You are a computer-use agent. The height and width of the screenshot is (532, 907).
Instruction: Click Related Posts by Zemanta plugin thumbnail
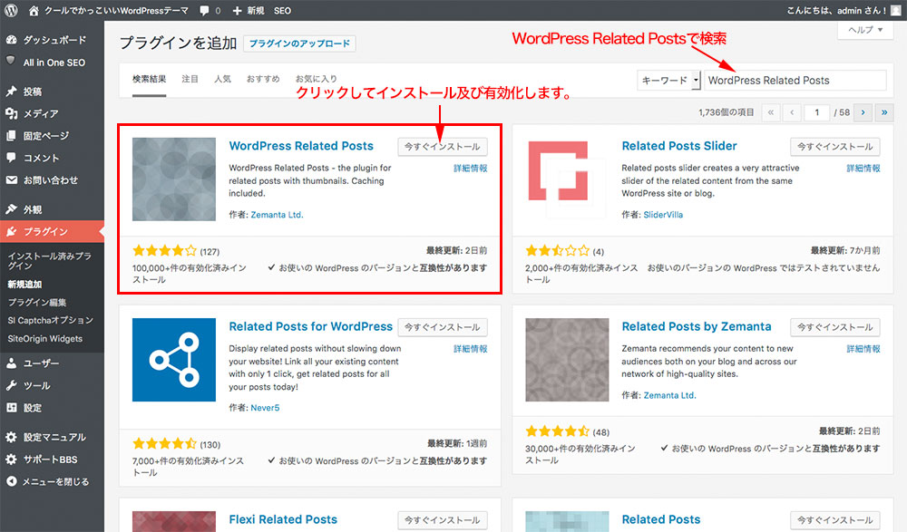(567, 360)
